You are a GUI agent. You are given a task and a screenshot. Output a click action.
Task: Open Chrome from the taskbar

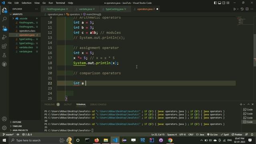(x=170, y=140)
